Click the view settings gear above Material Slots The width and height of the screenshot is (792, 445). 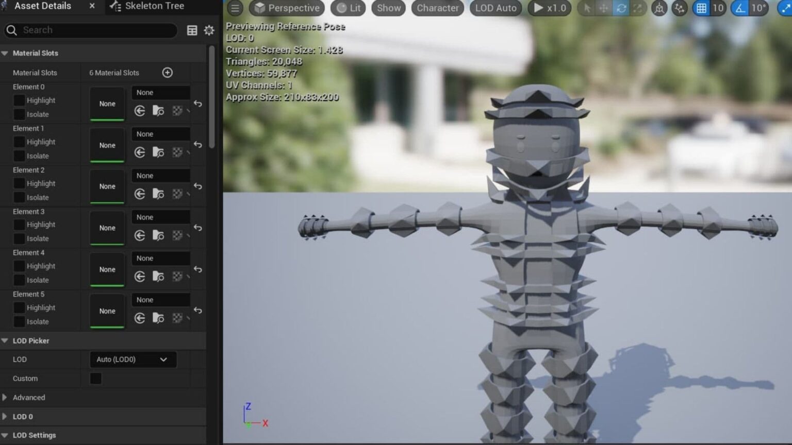[209, 30]
